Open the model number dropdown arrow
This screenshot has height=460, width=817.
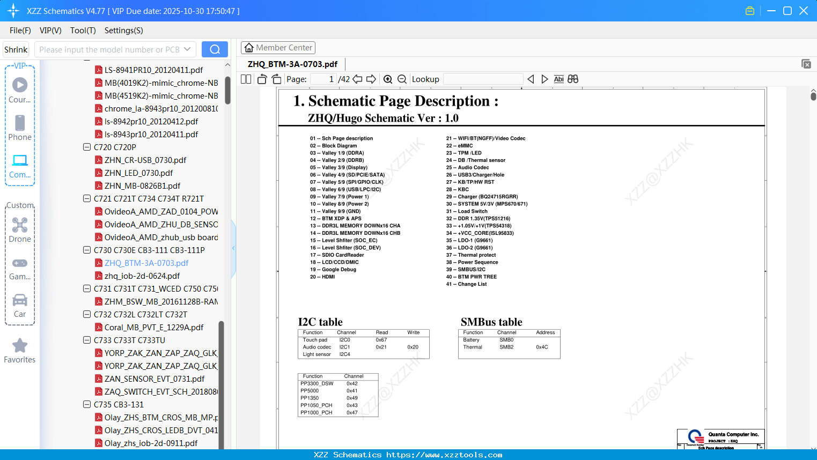pyautogui.click(x=187, y=49)
